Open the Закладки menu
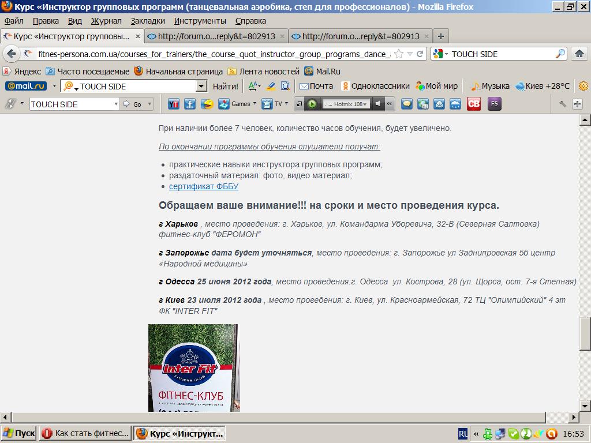The image size is (591, 443). (148, 21)
